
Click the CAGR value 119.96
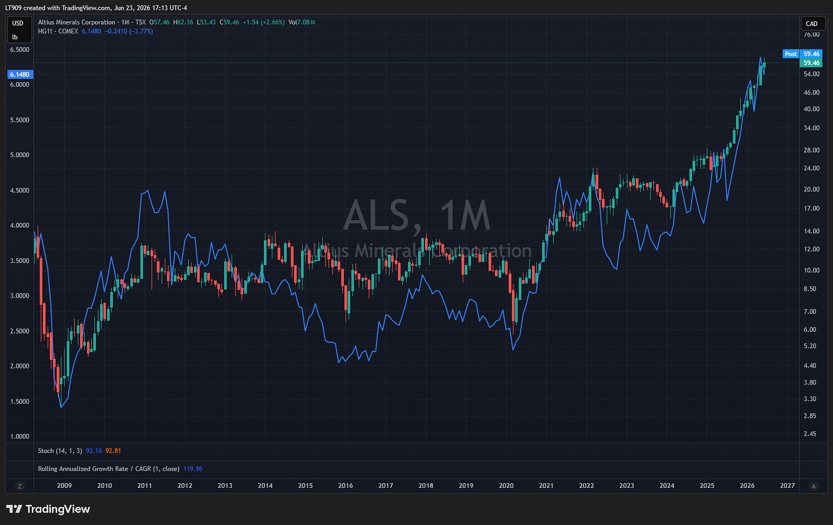[193, 469]
